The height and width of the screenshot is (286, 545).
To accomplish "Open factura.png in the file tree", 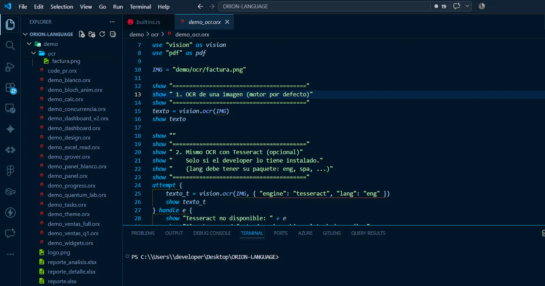I will click(x=66, y=61).
